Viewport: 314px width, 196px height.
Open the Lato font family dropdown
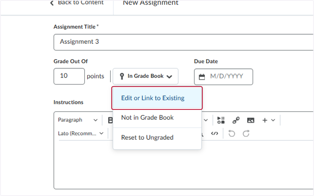pyautogui.click(x=81, y=134)
